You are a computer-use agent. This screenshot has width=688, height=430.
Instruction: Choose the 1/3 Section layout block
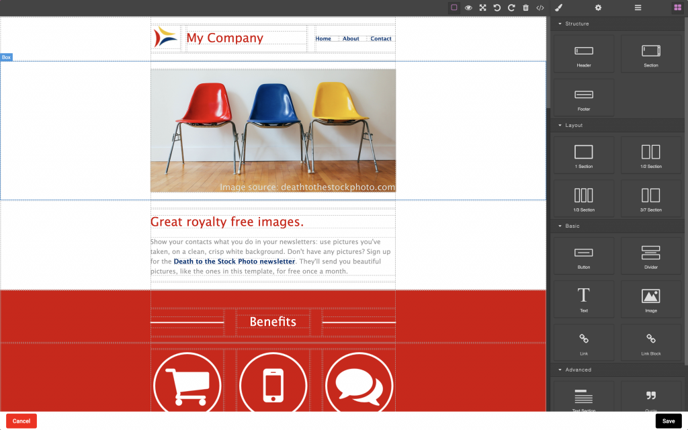pos(584,199)
